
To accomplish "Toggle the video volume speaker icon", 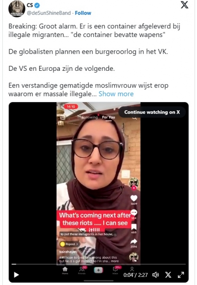I will pos(155,275).
